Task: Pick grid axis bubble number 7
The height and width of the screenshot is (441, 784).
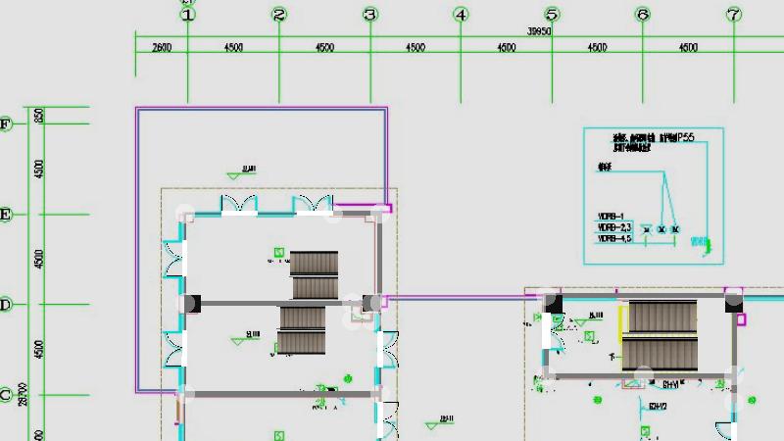Action: 734,15
